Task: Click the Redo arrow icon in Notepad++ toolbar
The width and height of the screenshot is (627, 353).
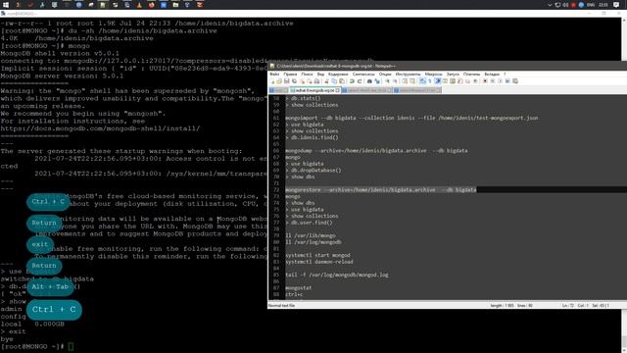Action: (x=360, y=81)
